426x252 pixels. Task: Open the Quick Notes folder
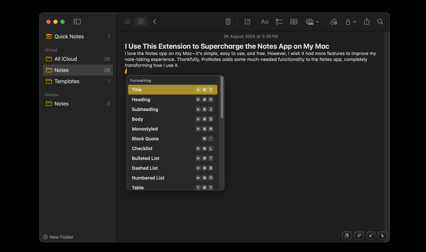(78, 37)
